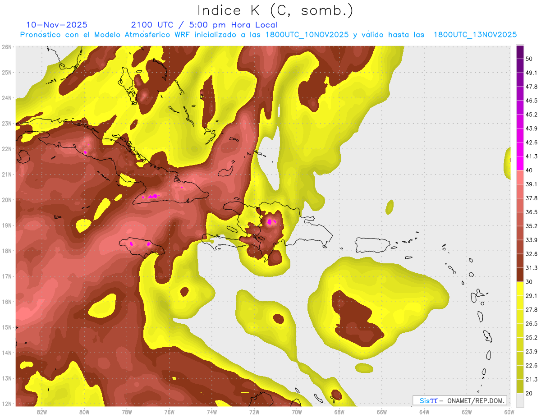The image size is (541, 418).
Task: Click the '68W' longitude label
Action: click(x=339, y=412)
